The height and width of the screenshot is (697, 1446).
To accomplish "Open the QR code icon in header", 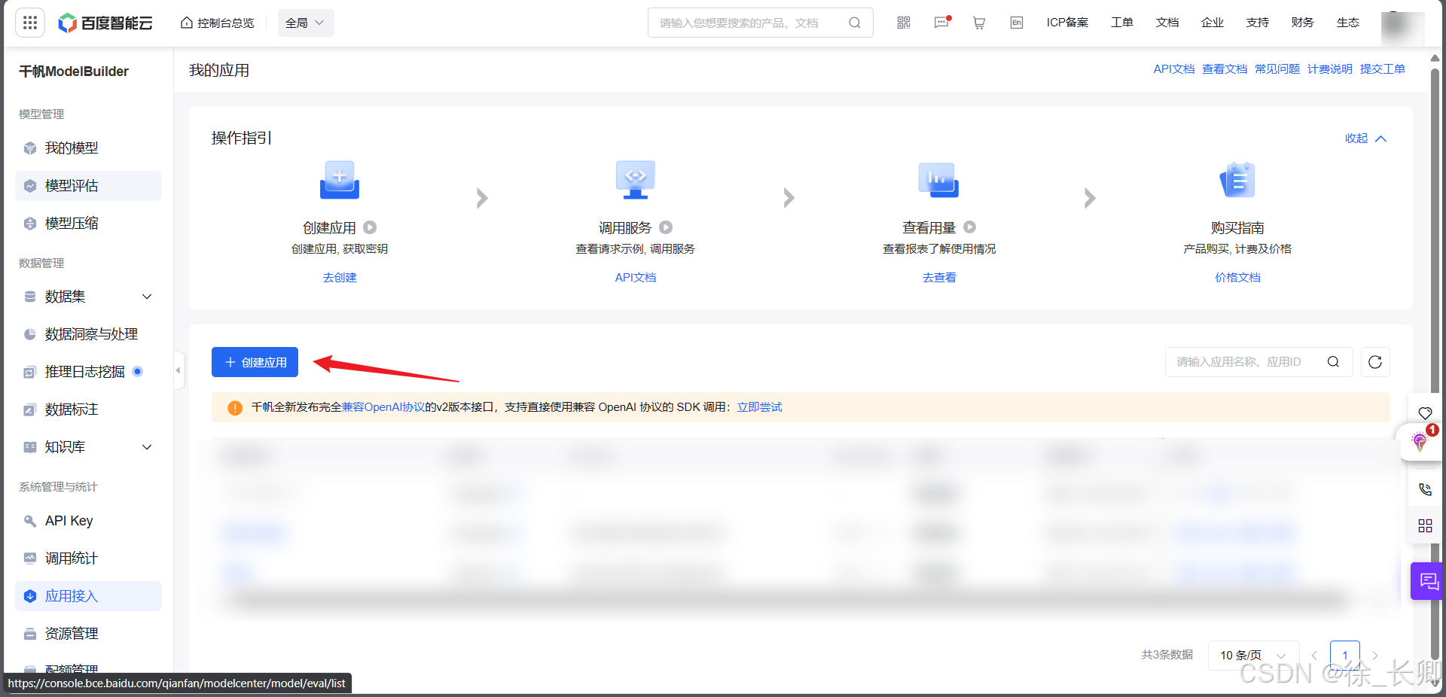I will point(904,23).
